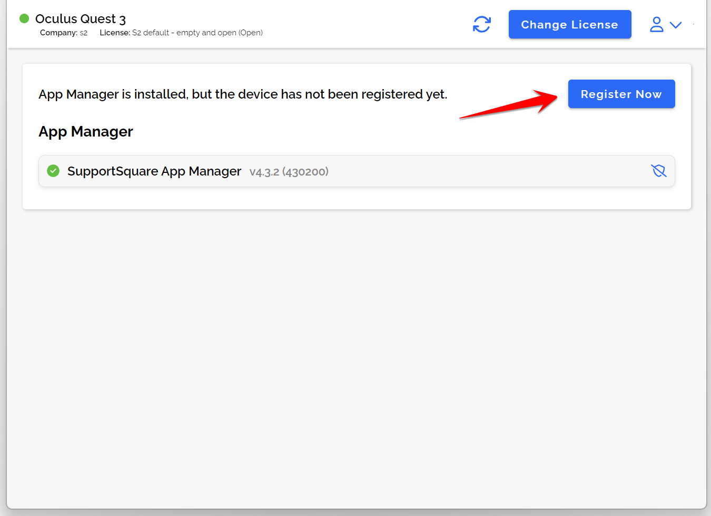Click the version v4.3.2 (430200) text

289,172
